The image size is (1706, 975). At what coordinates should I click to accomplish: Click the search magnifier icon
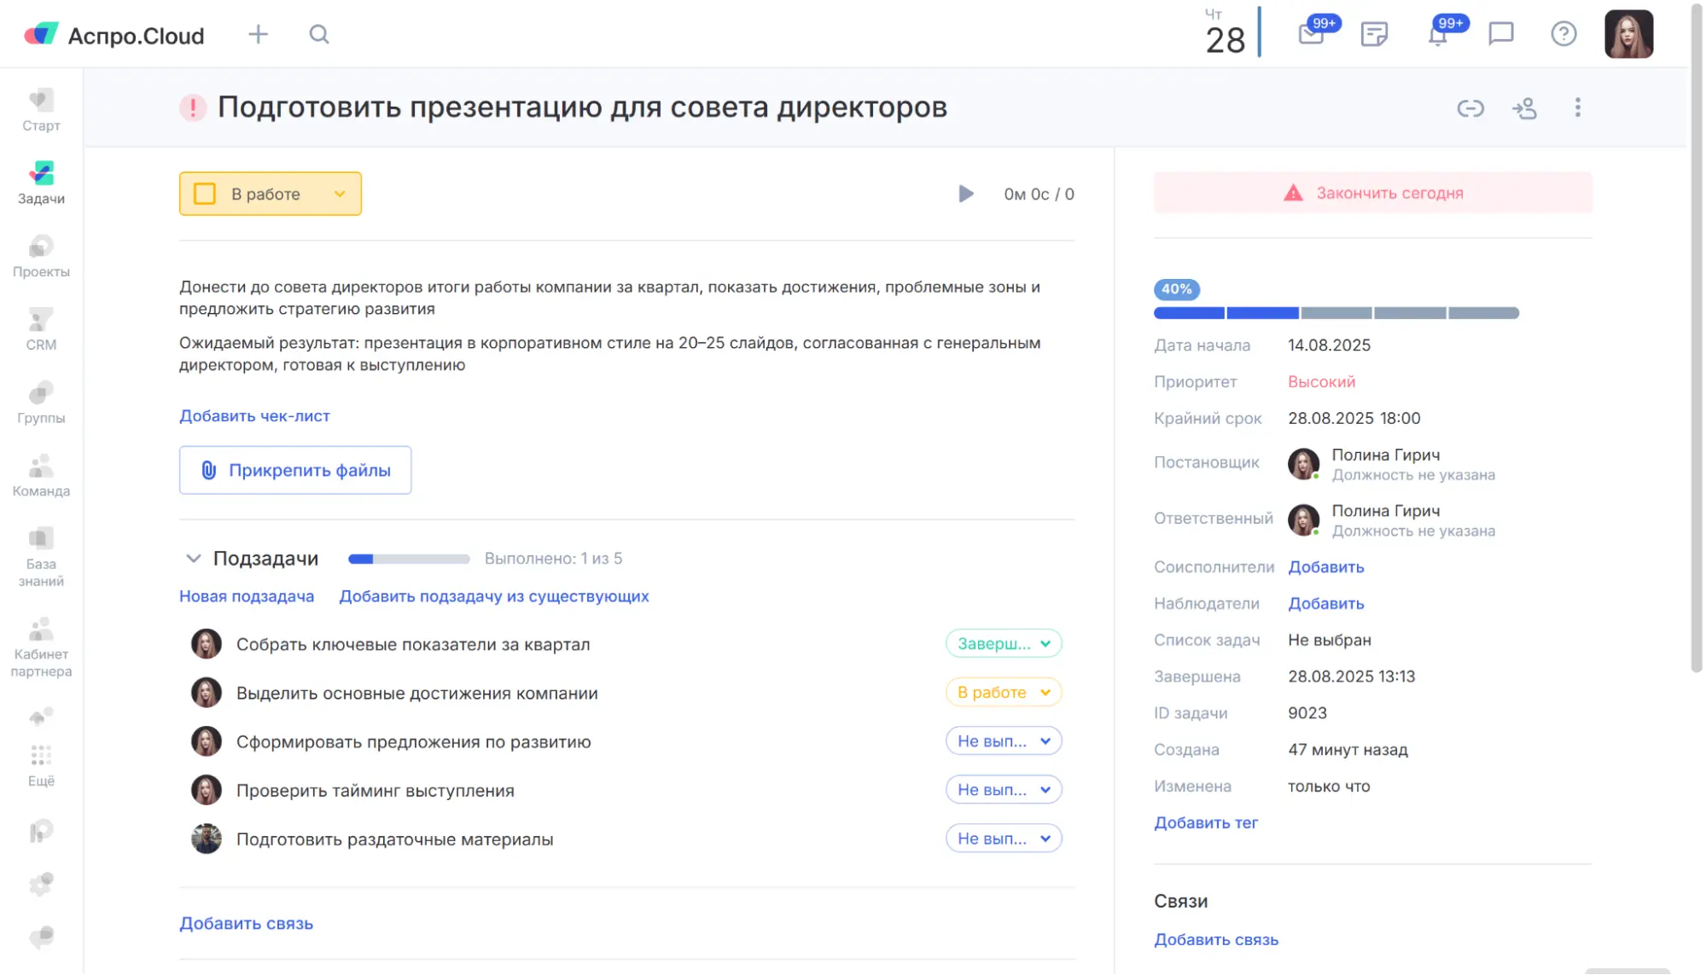[319, 34]
